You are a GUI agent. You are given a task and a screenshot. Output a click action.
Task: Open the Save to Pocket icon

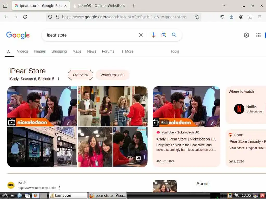[x=222, y=17]
